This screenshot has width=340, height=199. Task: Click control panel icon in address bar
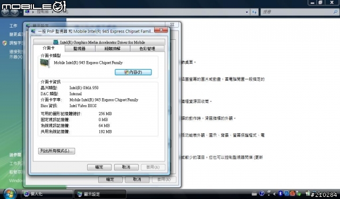[27, 12]
